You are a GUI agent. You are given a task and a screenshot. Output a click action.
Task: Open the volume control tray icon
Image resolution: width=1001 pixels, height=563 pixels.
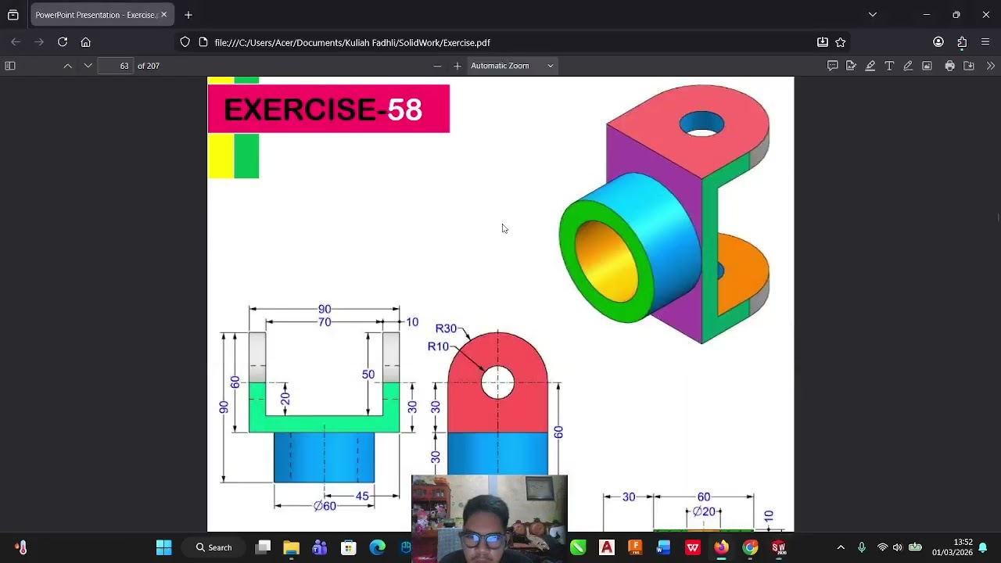897,547
